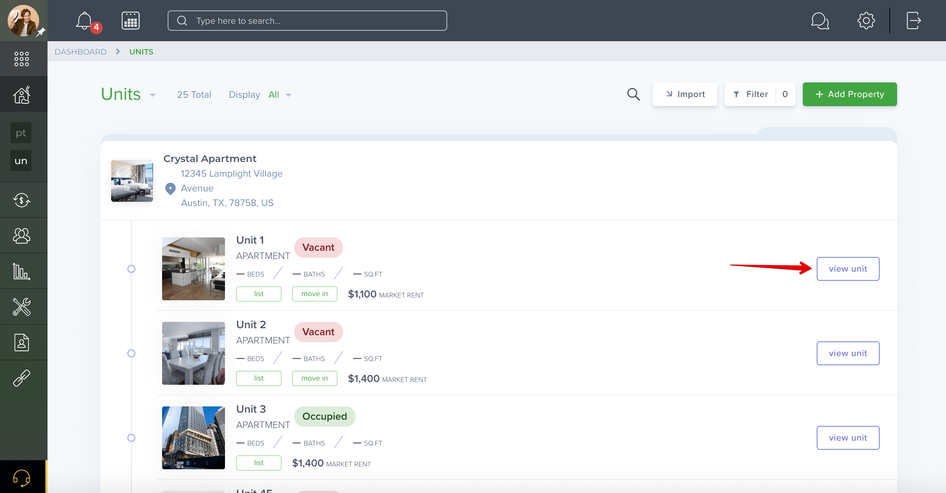Click the Crystal Apartment title
This screenshot has width=946, height=493.
(x=210, y=159)
